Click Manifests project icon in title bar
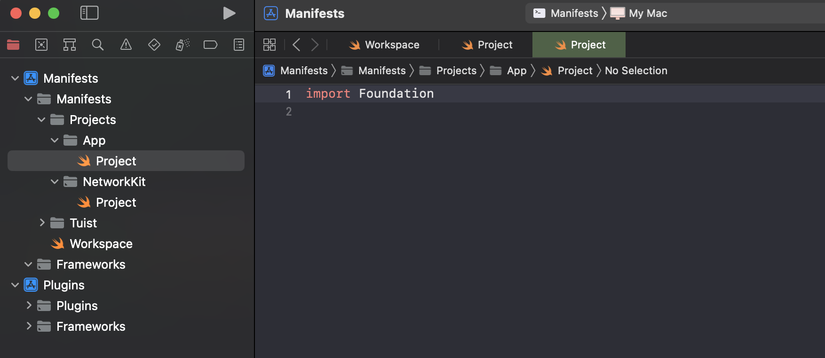Screen dimensions: 825x358 tap(271, 13)
